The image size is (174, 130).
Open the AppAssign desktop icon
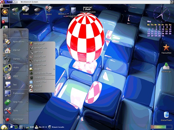pyautogui.click(x=166, y=68)
